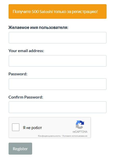Click into the Password input field
The height and width of the screenshot is (158, 125).
tap(58, 84)
